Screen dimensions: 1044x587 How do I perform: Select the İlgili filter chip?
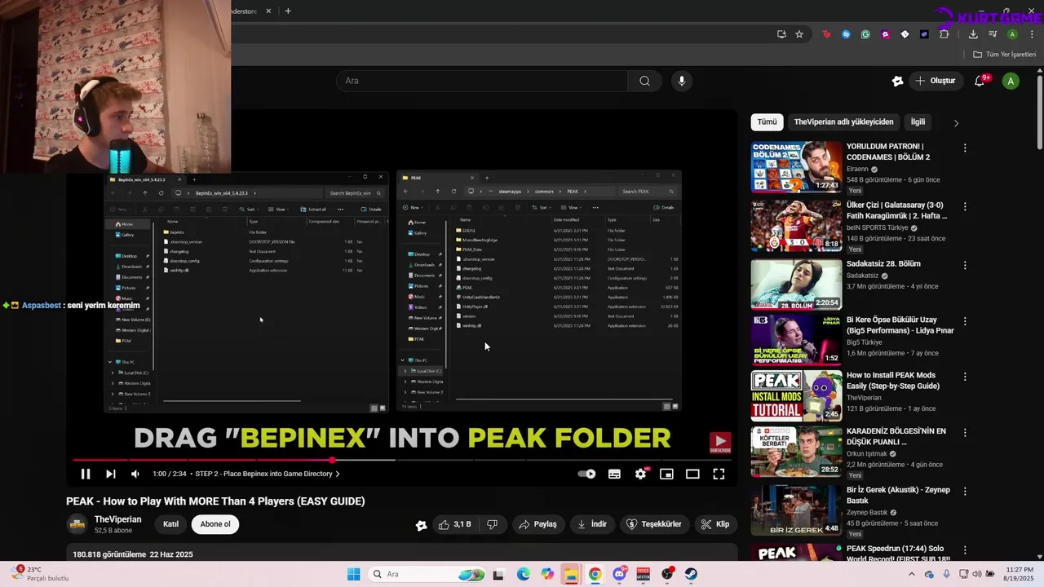click(918, 122)
